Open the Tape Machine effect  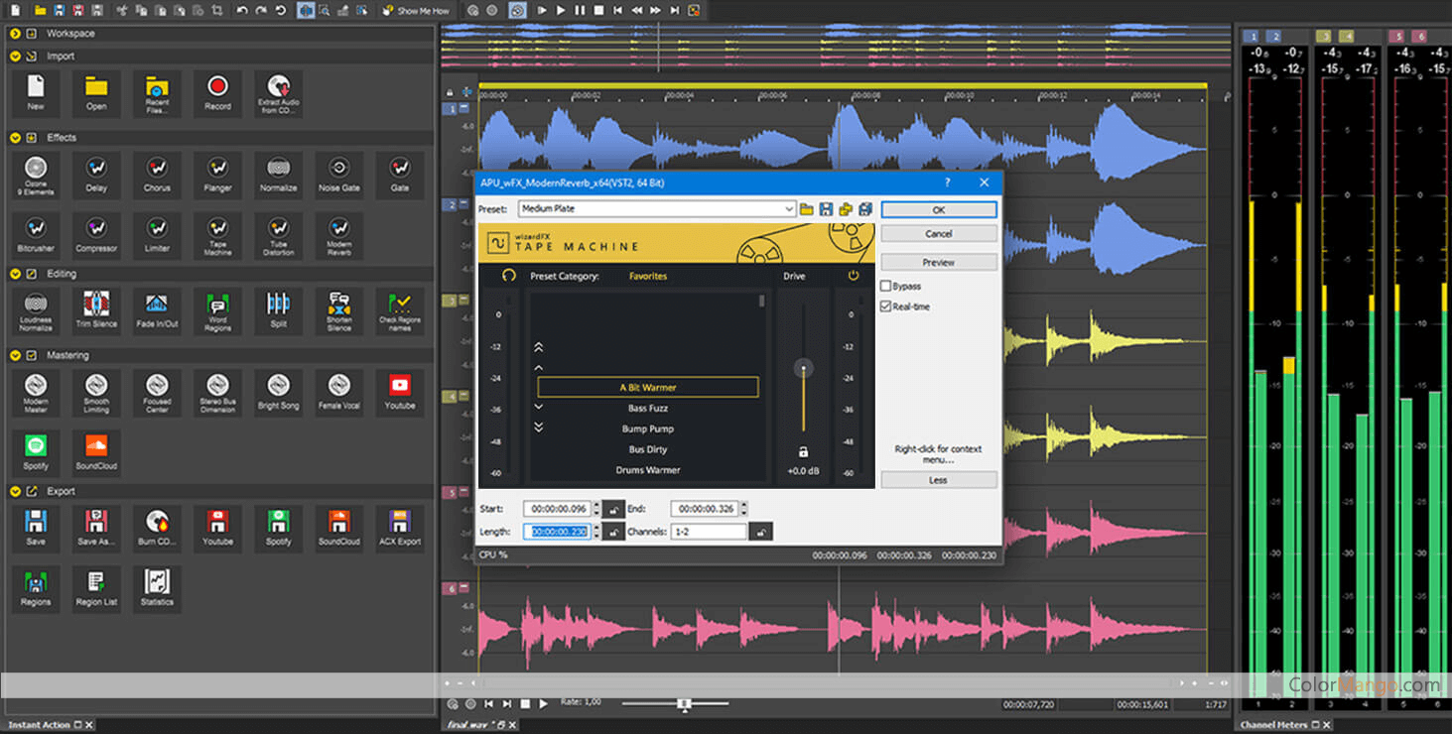(217, 234)
